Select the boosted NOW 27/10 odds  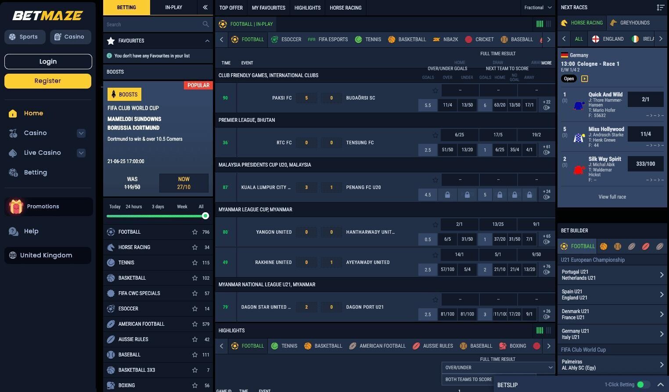pos(183,183)
